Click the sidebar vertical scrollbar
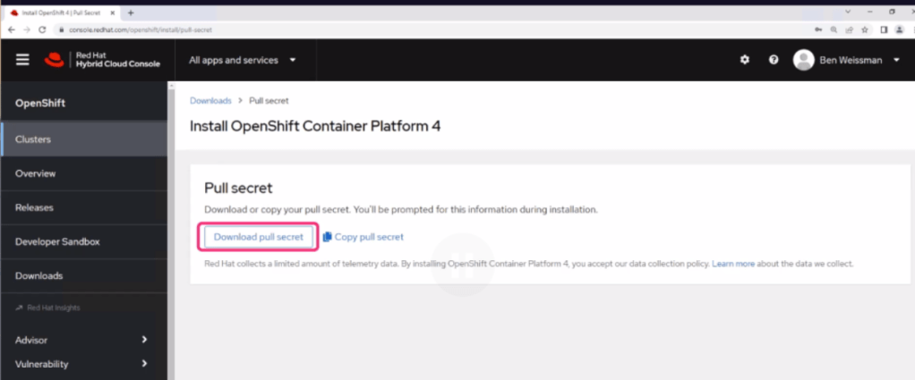The height and width of the screenshot is (380, 915). pyautogui.click(x=171, y=230)
